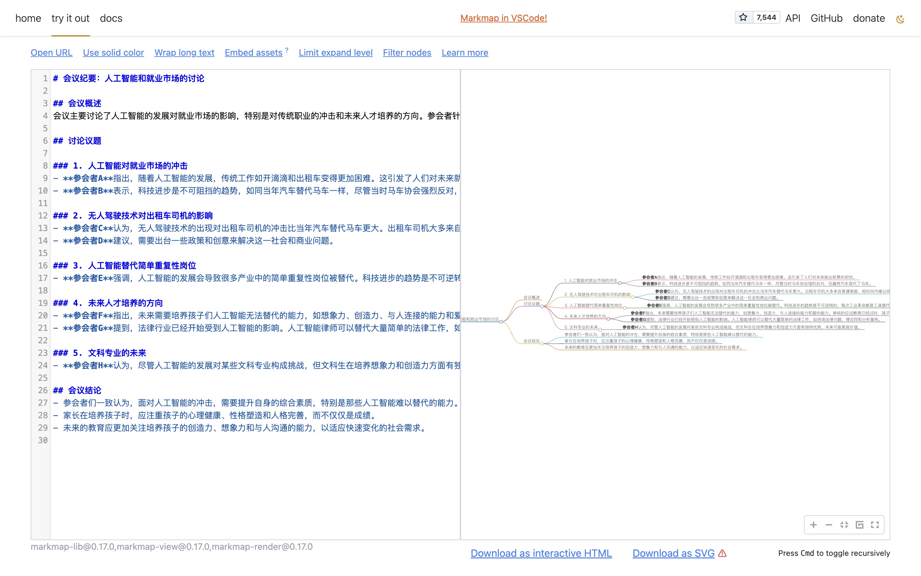
Task: Enable the Limit expand level option
Action: [334, 52]
